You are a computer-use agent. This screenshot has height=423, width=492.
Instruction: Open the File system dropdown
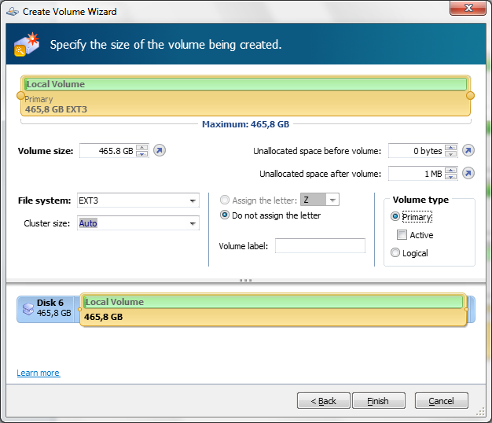click(x=193, y=200)
